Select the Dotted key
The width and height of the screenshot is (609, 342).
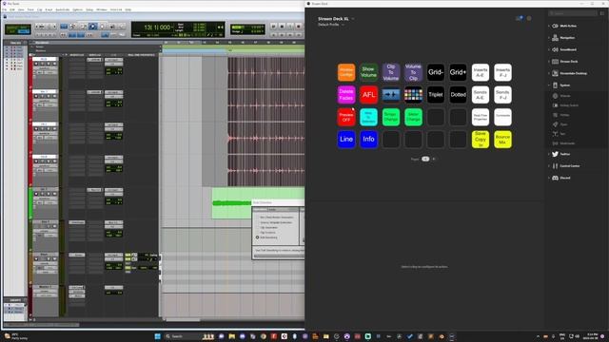[x=458, y=95]
